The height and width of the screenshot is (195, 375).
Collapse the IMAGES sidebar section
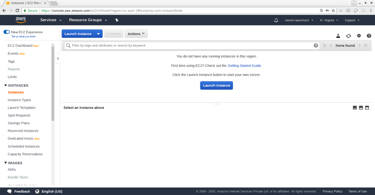click(6, 163)
